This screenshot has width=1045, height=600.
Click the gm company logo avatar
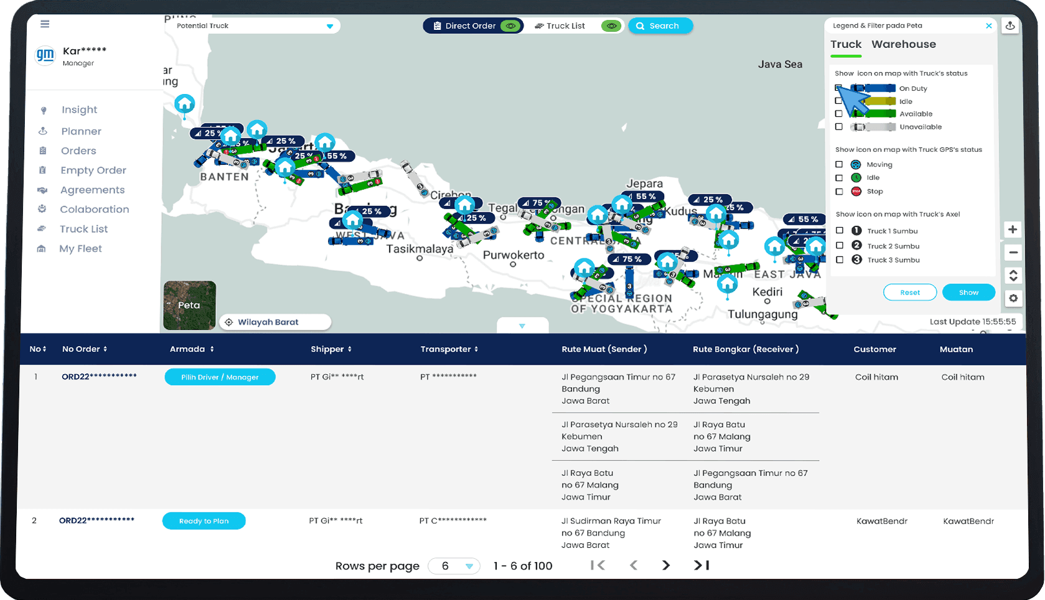(45, 56)
